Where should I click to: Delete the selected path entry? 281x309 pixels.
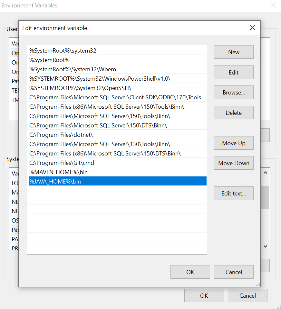click(x=234, y=113)
